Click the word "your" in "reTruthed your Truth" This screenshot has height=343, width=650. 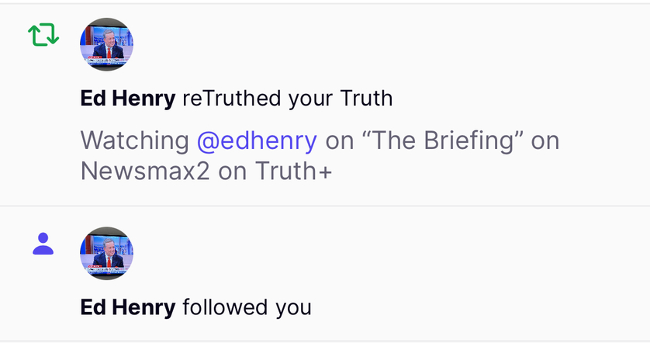[311, 99]
